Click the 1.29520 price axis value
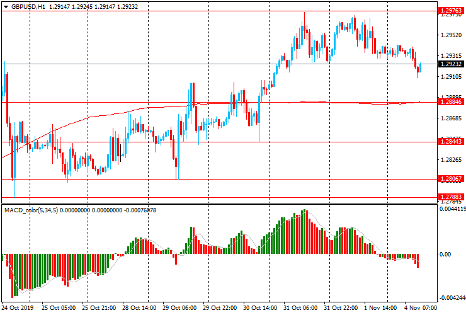The height and width of the screenshot is (315, 466). (x=450, y=35)
